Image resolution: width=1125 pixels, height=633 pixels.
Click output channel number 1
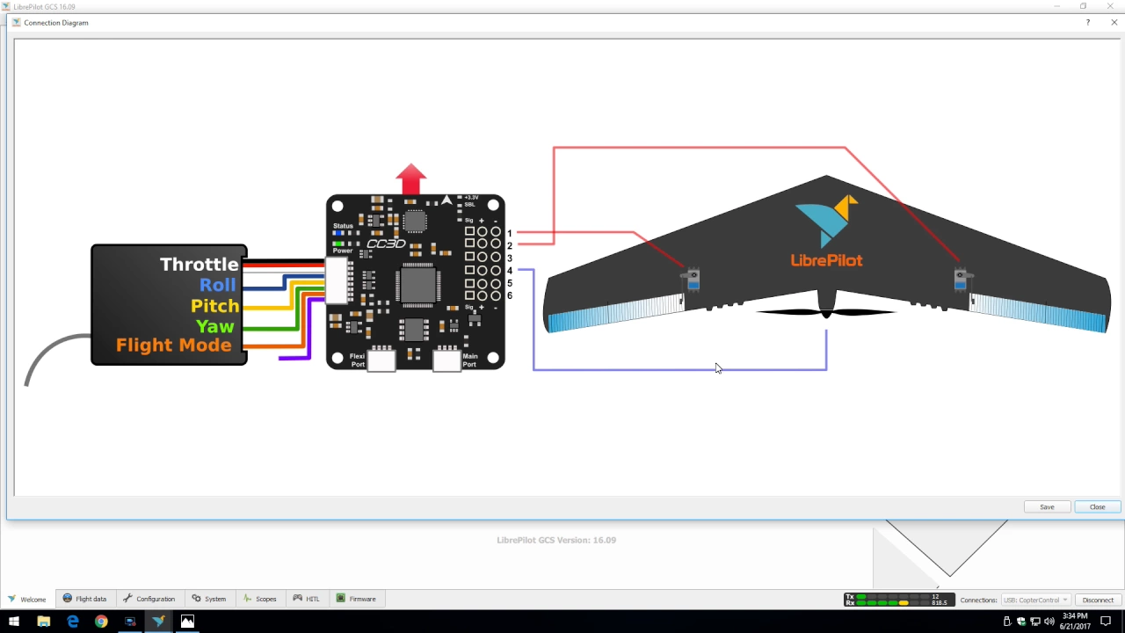tap(509, 233)
